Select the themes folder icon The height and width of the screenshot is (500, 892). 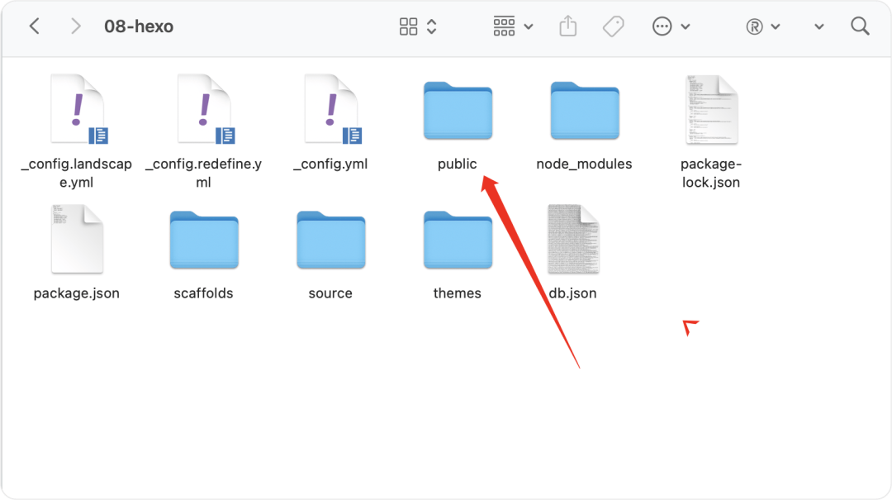(458, 240)
